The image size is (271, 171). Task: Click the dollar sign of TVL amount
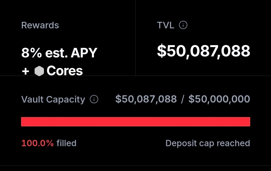click(x=161, y=51)
